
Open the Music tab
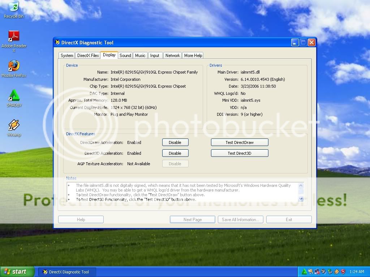[140, 55]
